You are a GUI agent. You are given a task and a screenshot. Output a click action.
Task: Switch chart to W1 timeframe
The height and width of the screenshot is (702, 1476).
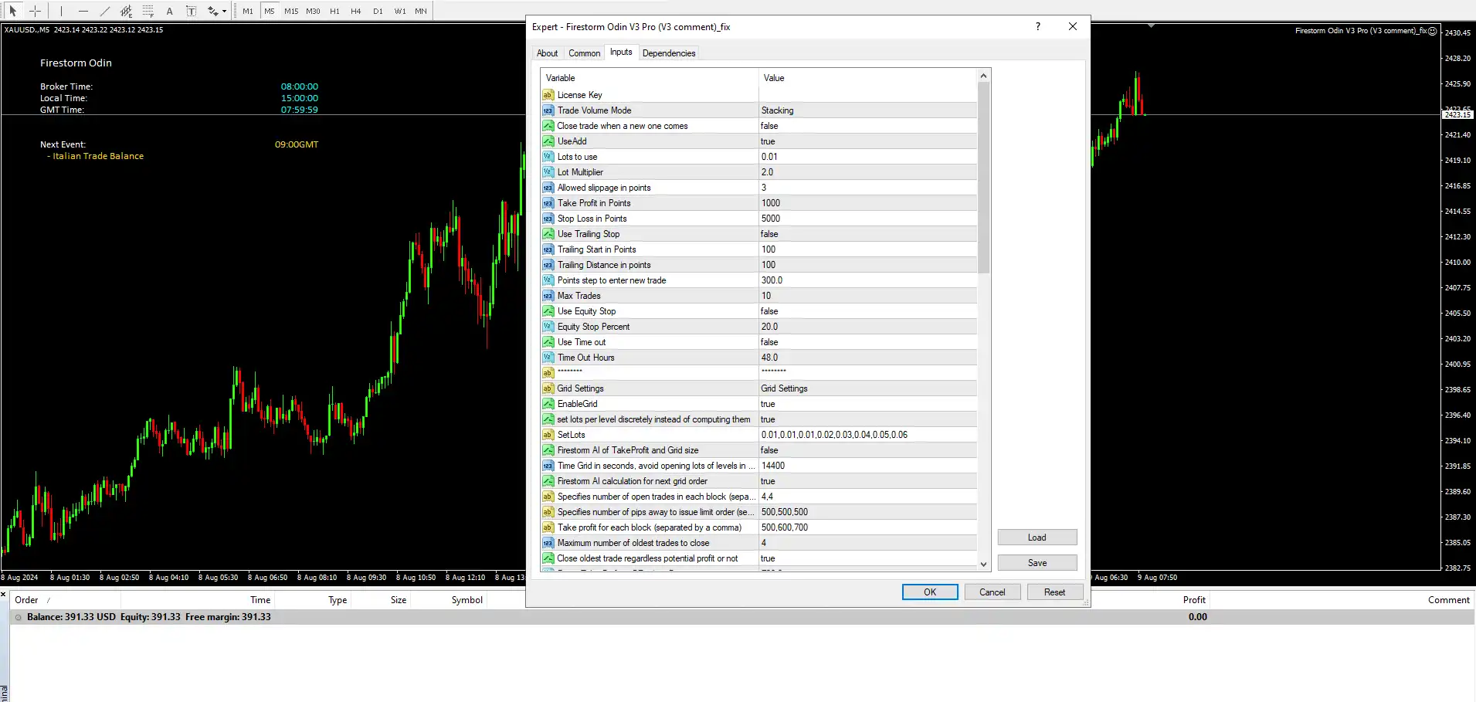click(x=399, y=11)
